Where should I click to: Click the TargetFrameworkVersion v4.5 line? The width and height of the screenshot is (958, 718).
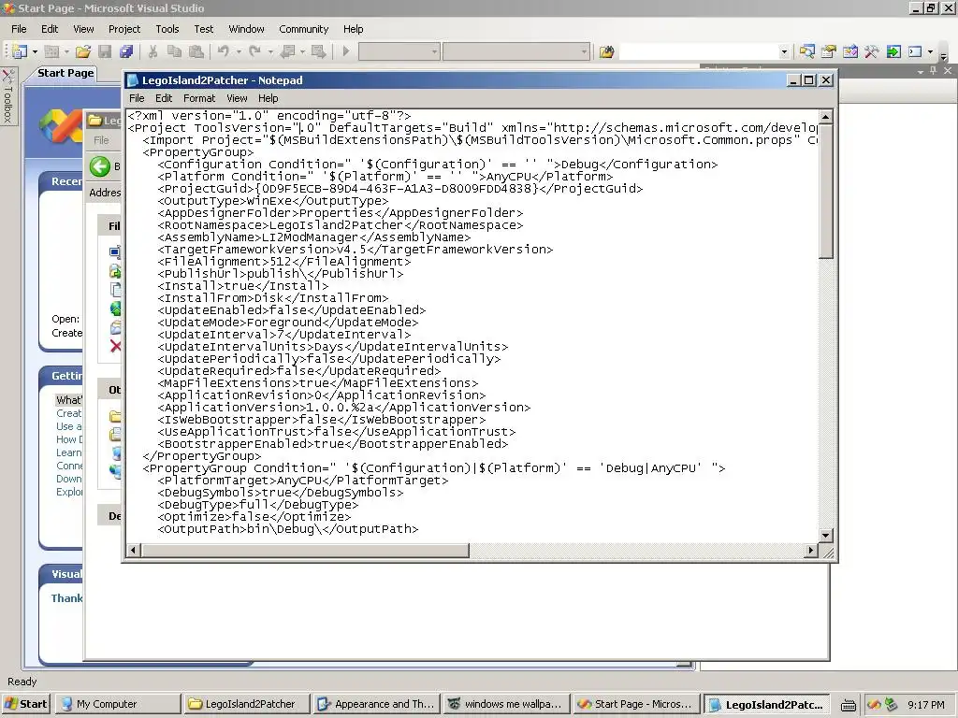point(355,250)
